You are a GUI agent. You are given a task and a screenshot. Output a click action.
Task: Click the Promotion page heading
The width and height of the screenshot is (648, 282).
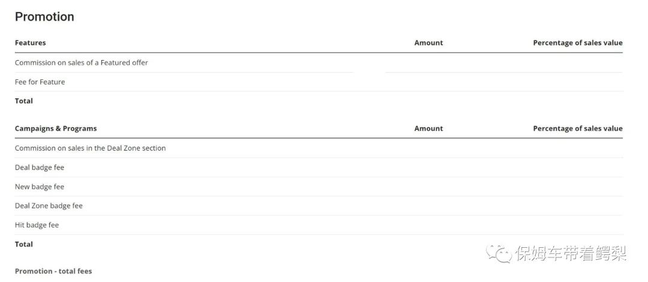tap(44, 17)
